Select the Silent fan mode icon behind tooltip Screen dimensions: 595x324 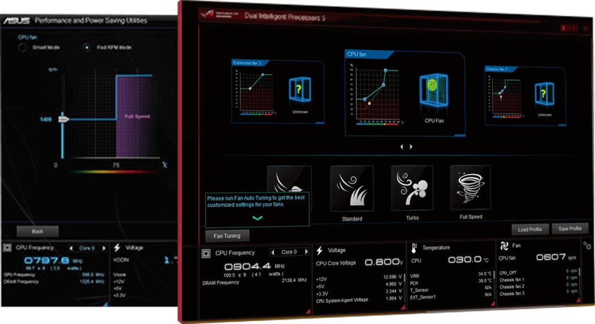tap(289, 179)
